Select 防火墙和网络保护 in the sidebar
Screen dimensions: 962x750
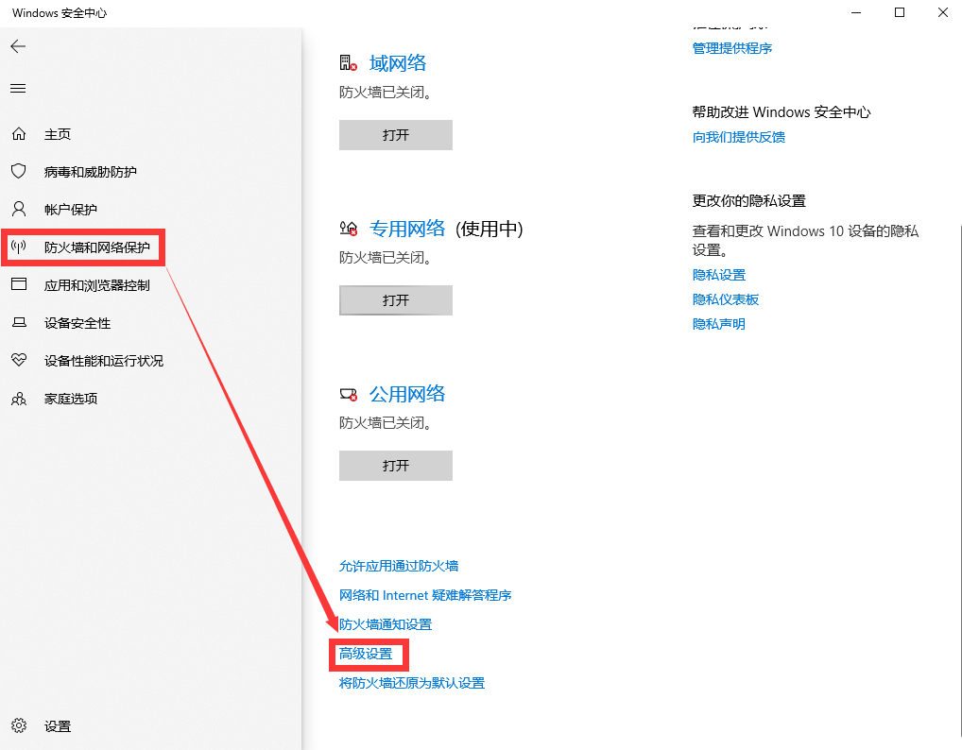point(97,247)
